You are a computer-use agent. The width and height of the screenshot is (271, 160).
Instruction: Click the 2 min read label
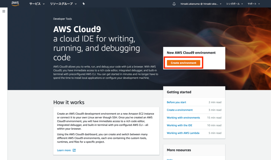click(215, 102)
